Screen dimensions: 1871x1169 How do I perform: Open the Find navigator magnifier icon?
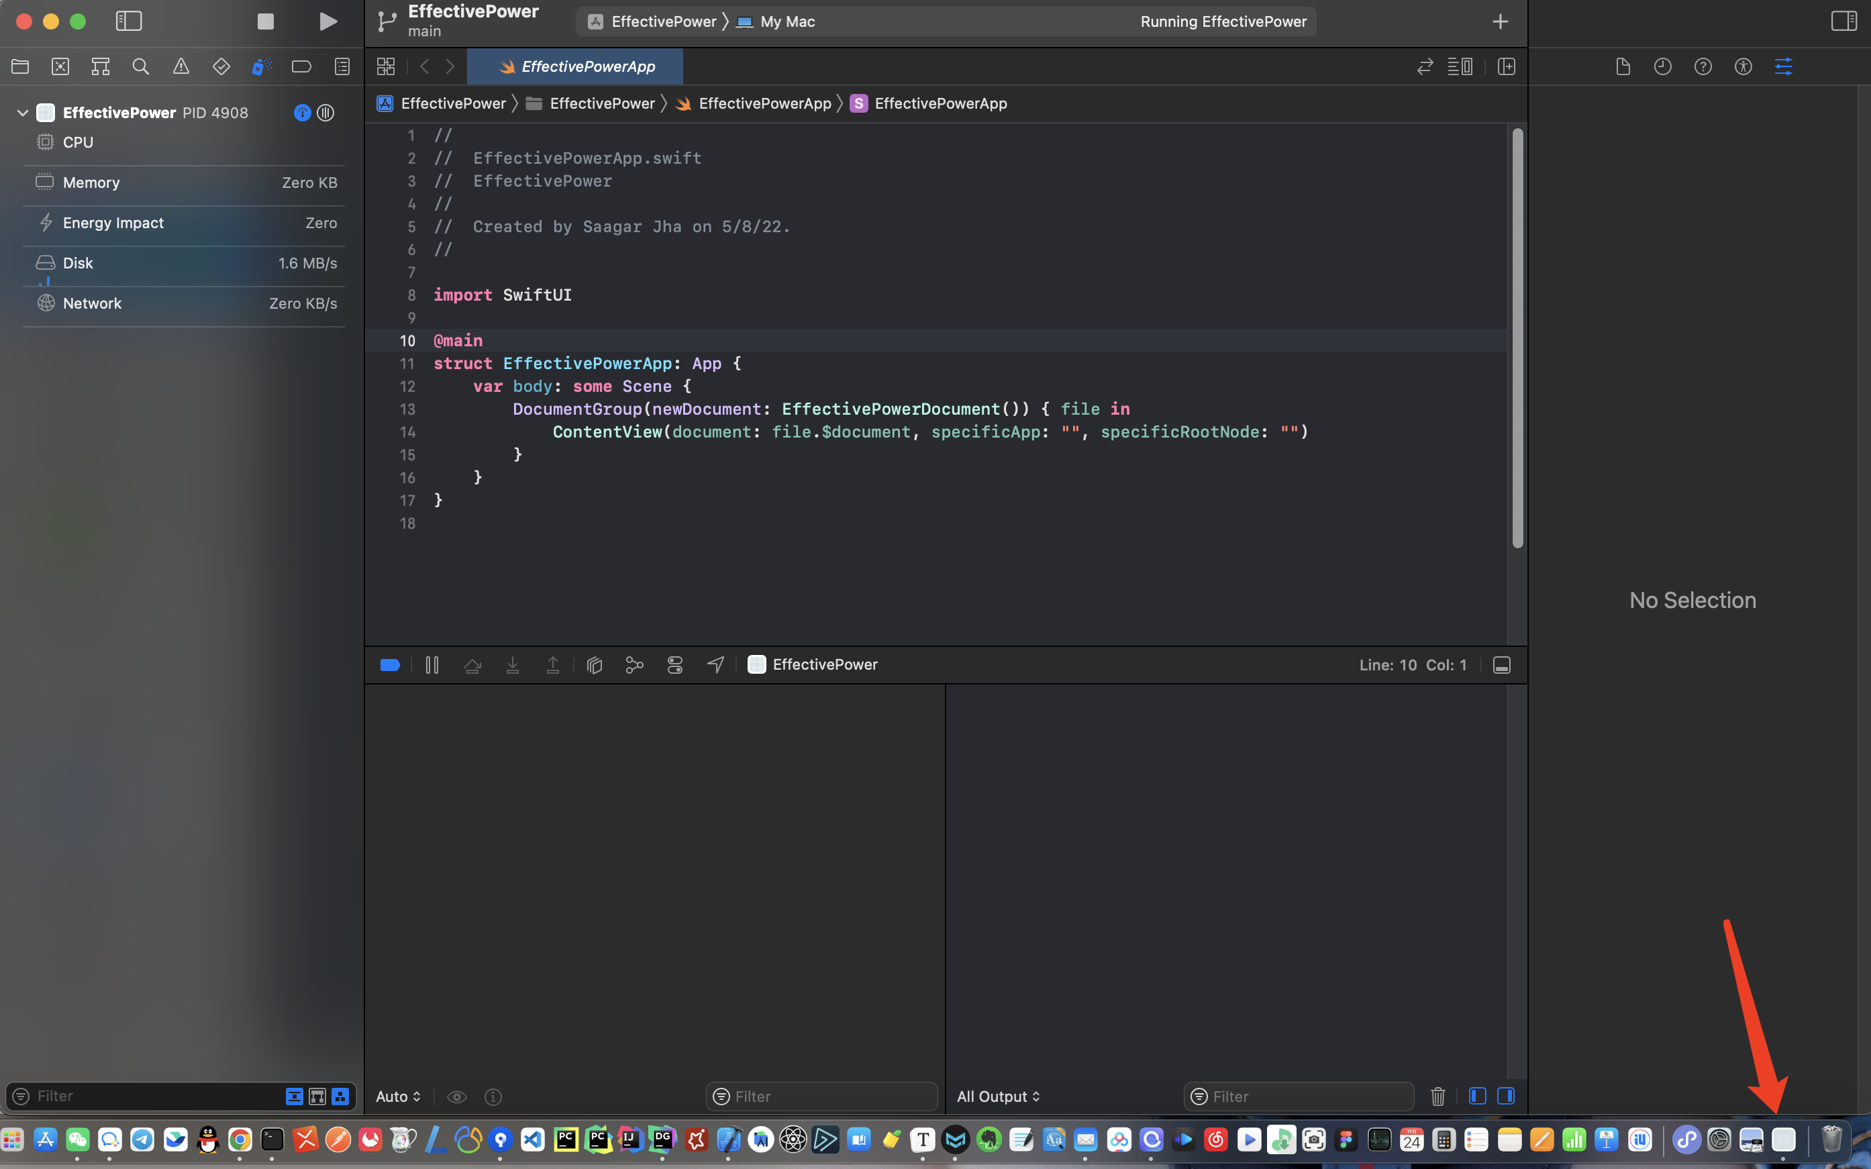point(140,66)
